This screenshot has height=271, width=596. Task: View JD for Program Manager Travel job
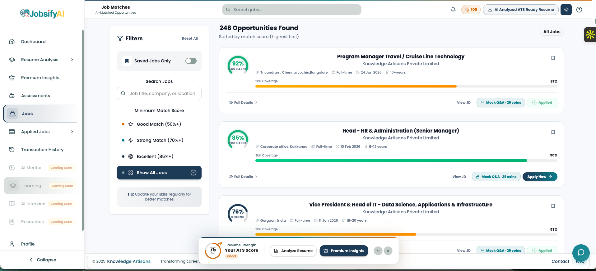pyautogui.click(x=464, y=102)
